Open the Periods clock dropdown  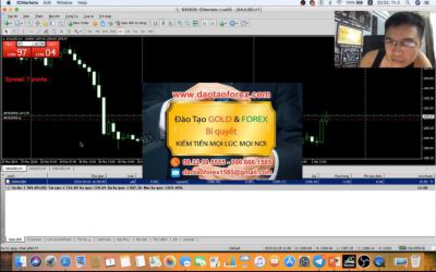(233, 23)
